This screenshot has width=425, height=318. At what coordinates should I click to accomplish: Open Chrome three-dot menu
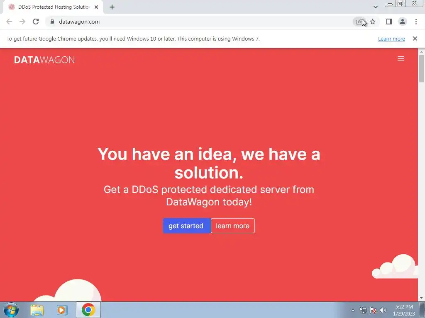coord(416,22)
